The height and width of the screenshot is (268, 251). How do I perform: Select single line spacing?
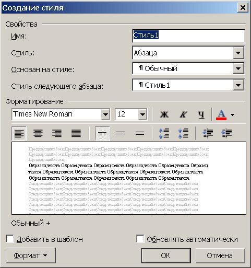coord(102,134)
